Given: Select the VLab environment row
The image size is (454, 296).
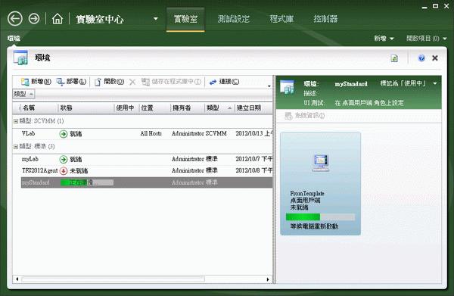Looking at the screenshot, I should 147,134.
